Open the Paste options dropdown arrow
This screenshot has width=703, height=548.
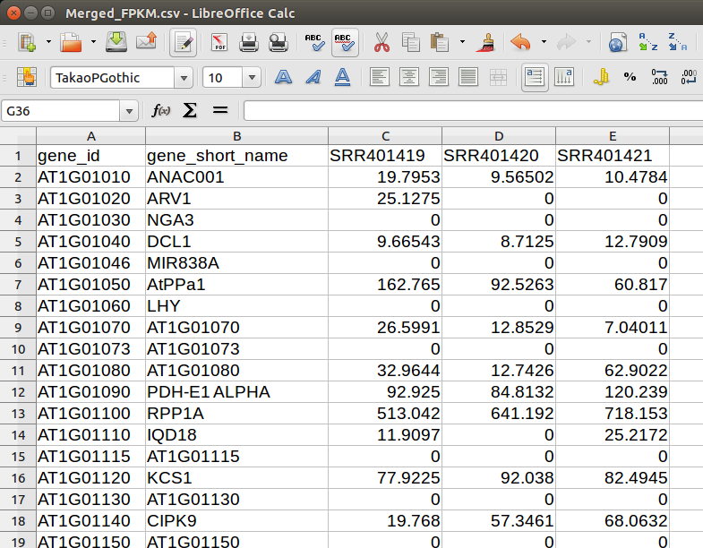point(462,42)
